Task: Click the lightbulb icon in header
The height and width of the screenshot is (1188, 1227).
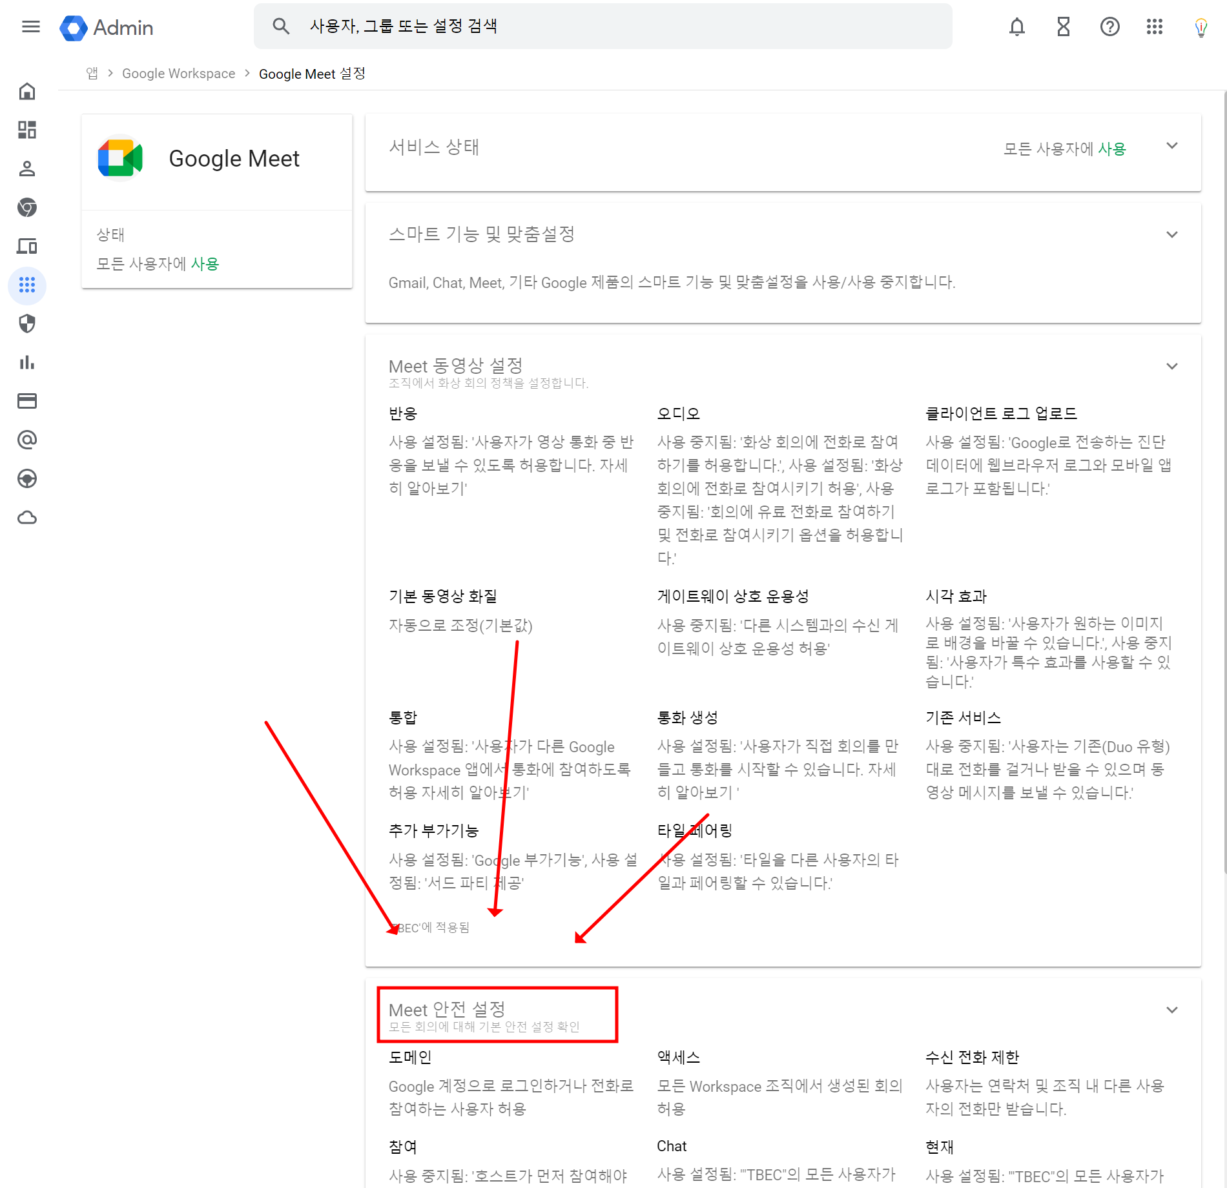Action: point(1201,27)
